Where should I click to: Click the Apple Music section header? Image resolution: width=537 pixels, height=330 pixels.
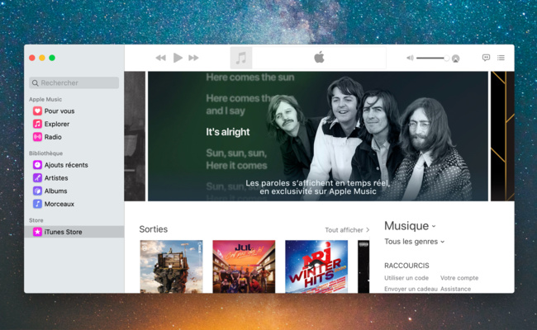[45, 99]
